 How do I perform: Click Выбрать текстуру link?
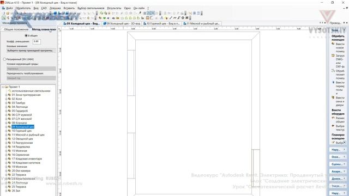click(x=340, y=128)
